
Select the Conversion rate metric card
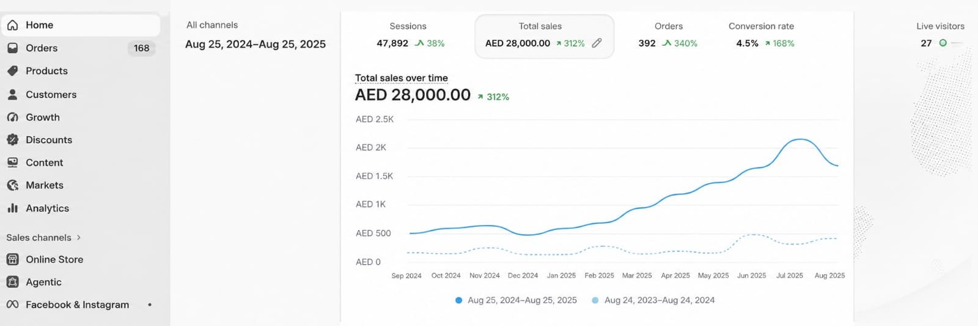(x=762, y=35)
